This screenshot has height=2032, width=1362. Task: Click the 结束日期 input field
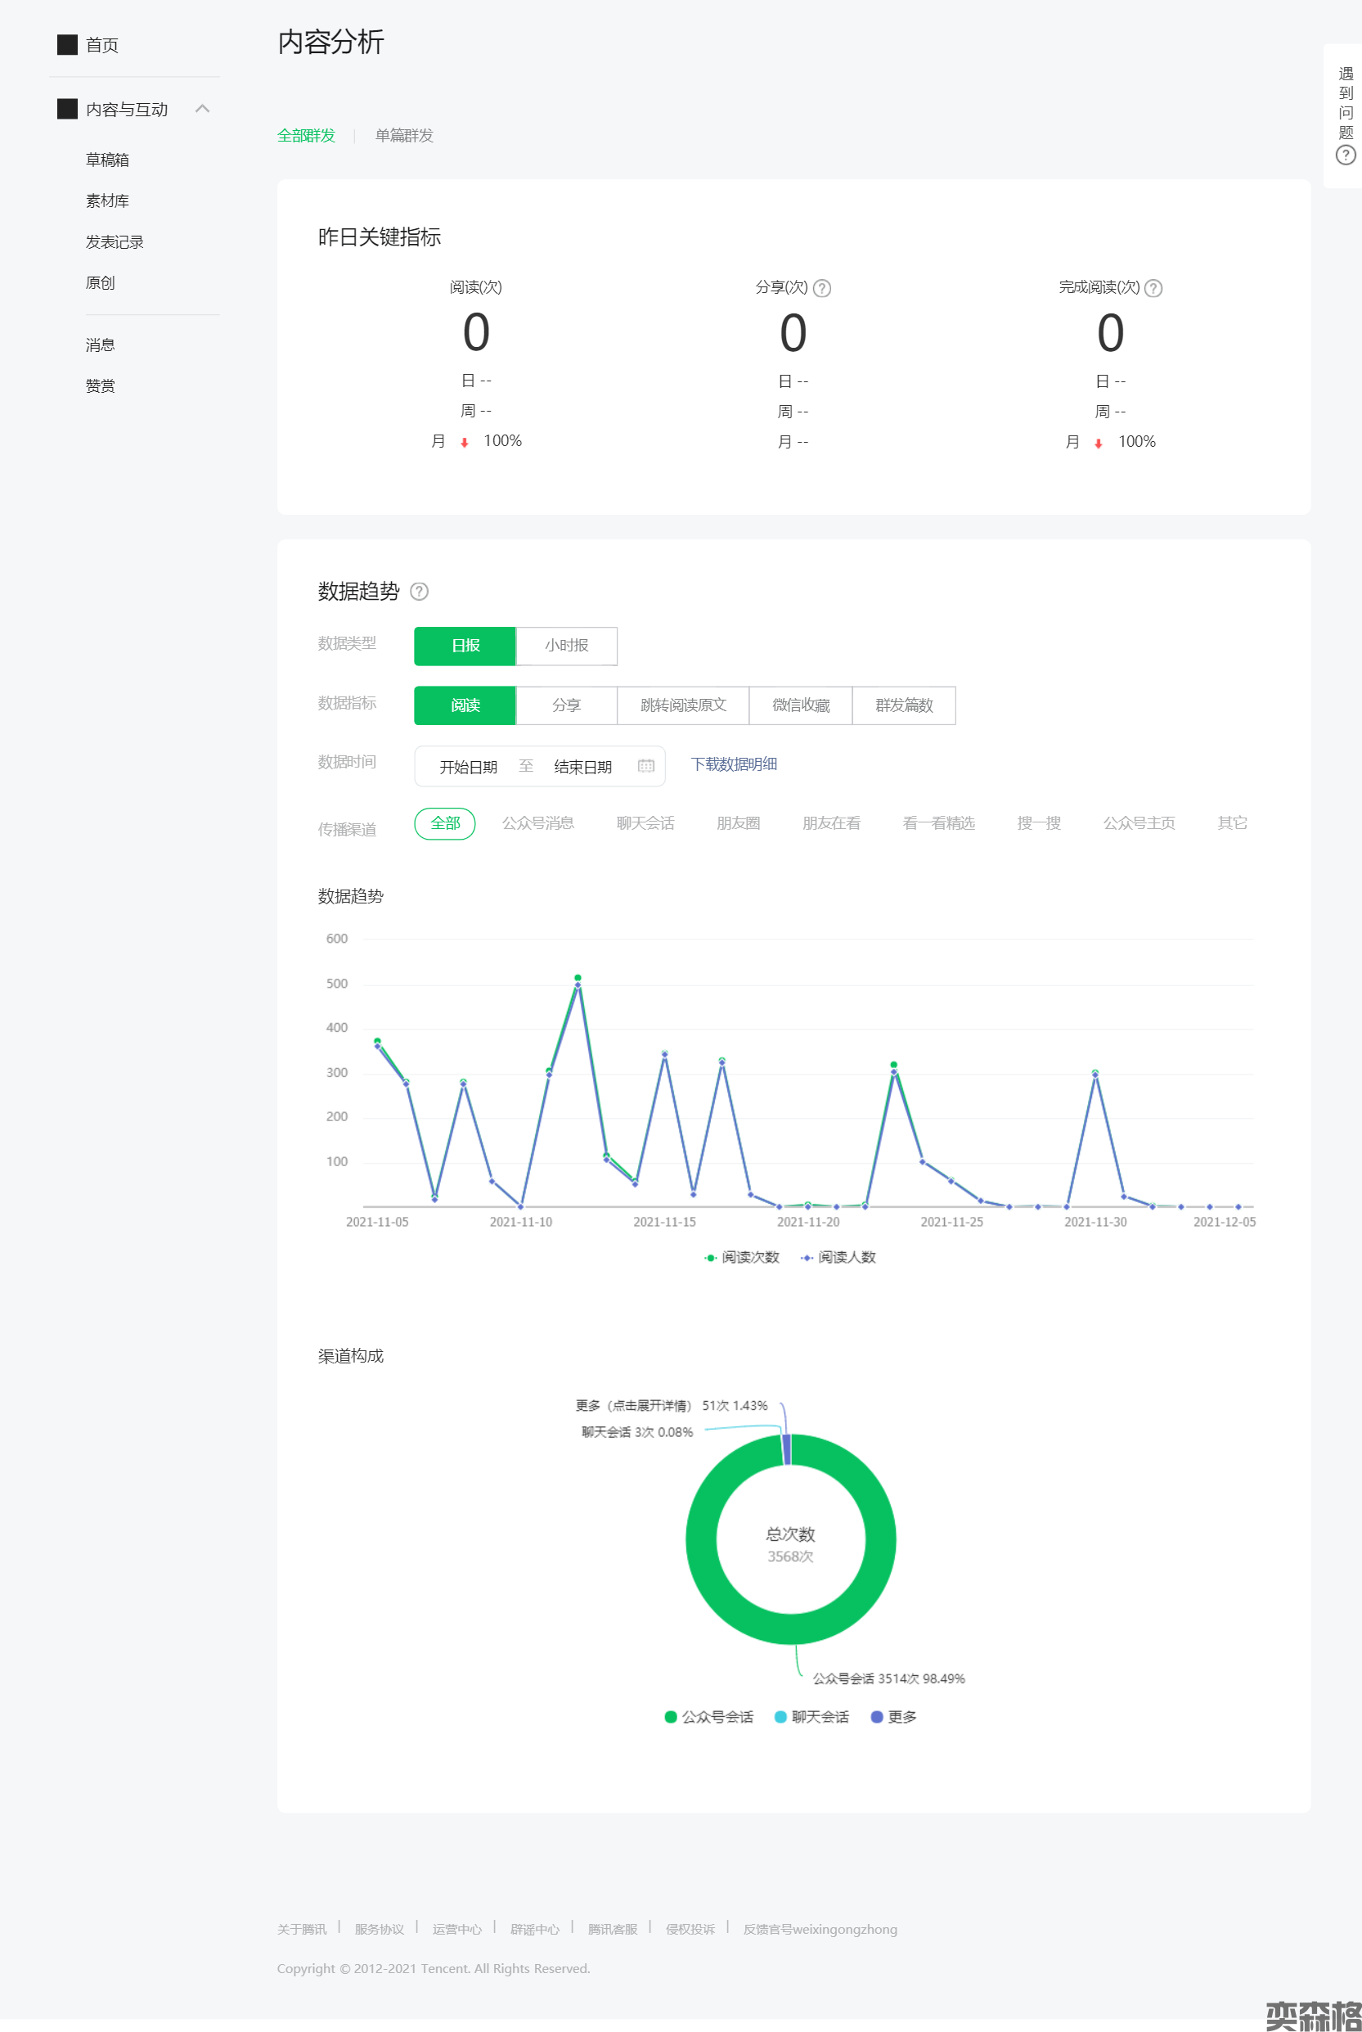click(582, 766)
